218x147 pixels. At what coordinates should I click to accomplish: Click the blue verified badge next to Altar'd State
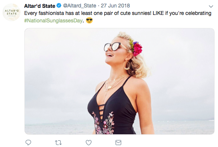tap(59, 6)
